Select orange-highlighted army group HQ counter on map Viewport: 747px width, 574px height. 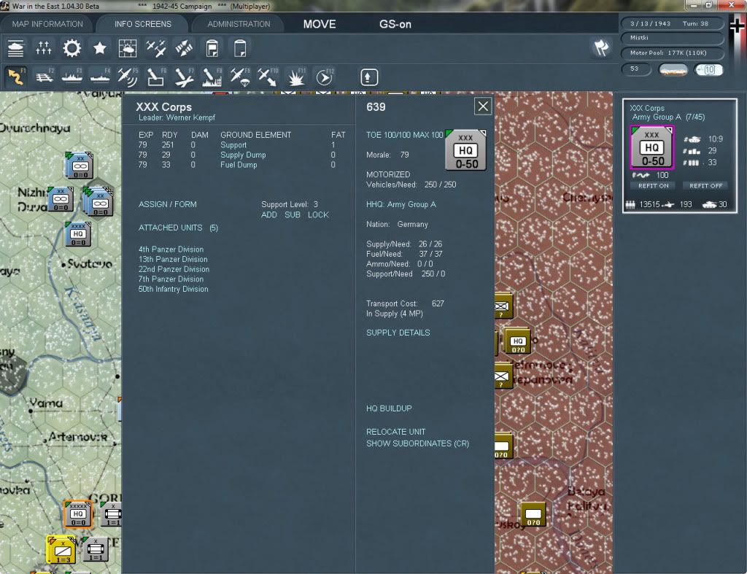tap(77, 513)
